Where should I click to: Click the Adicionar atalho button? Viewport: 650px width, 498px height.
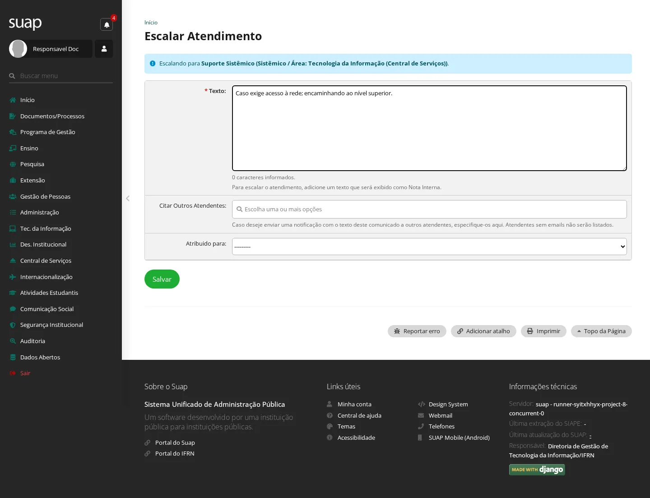coord(483,331)
